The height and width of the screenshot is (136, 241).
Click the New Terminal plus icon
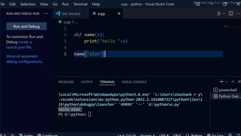221,82
